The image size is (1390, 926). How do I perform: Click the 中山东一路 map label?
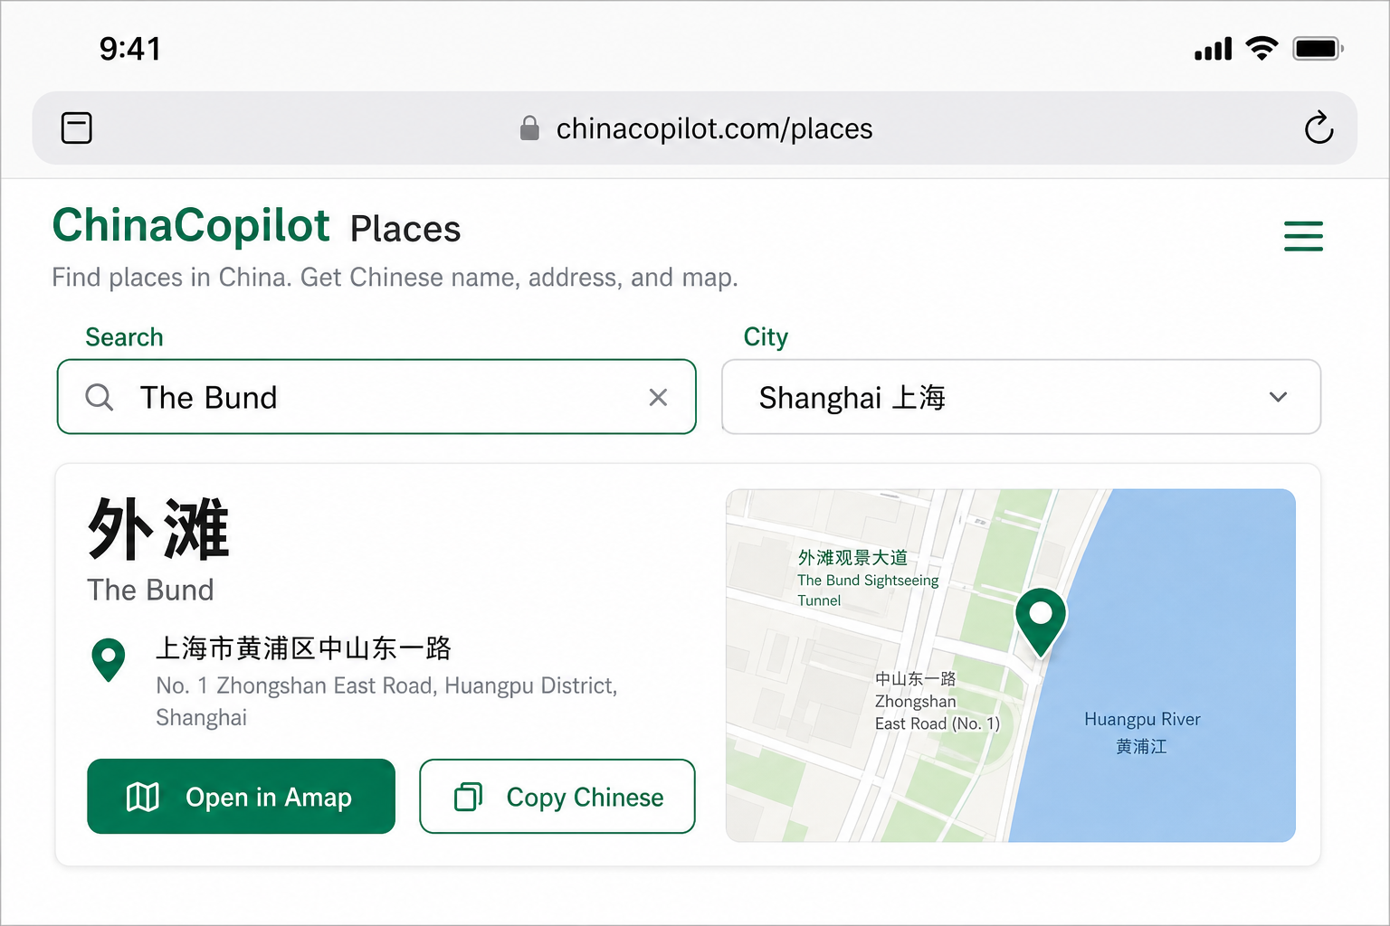click(915, 679)
